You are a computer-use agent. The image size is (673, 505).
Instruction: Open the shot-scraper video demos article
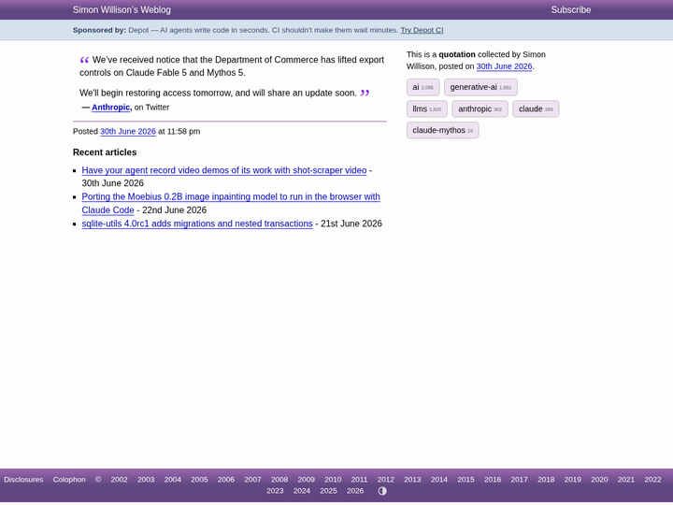coord(224,170)
